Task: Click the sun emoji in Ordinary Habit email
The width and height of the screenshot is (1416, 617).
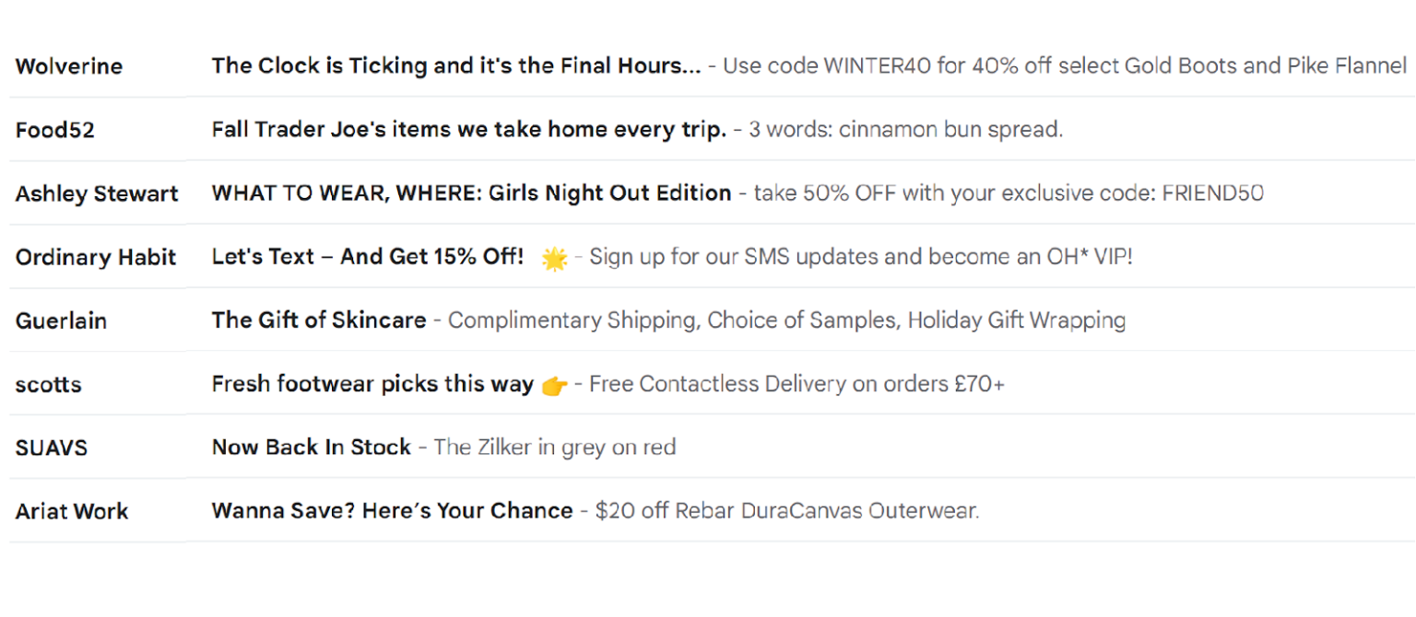Action: pyautogui.click(x=554, y=259)
